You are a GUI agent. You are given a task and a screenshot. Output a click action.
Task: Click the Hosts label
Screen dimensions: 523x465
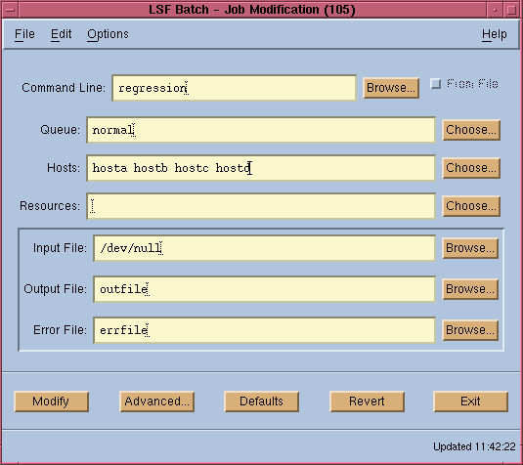[x=64, y=168]
